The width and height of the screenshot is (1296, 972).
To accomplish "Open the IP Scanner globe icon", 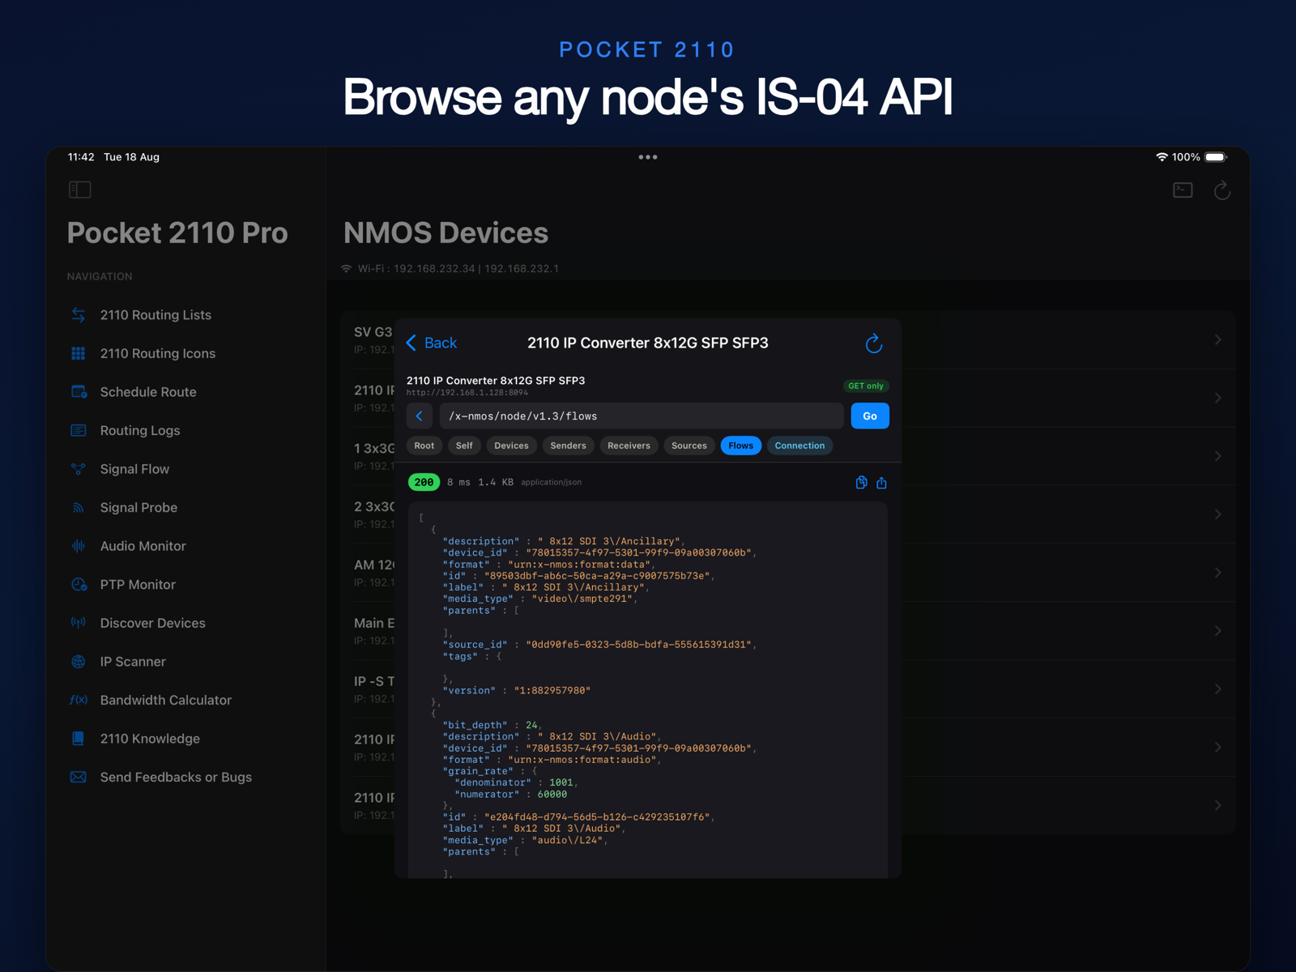I will coord(79,662).
